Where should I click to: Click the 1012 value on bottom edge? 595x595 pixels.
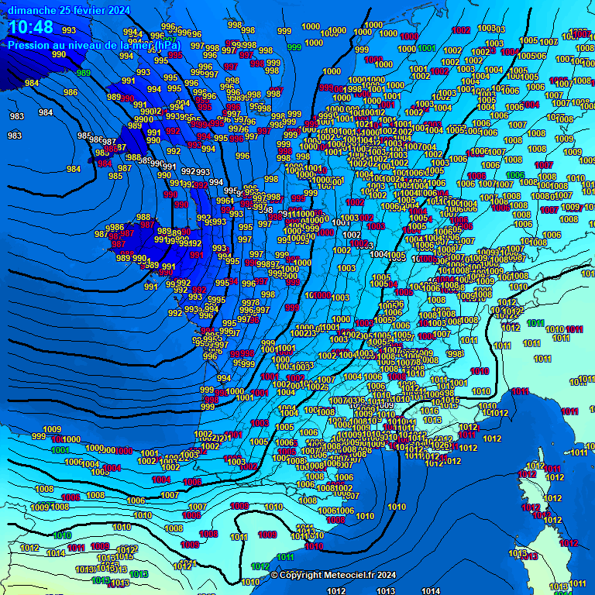tap(336, 590)
